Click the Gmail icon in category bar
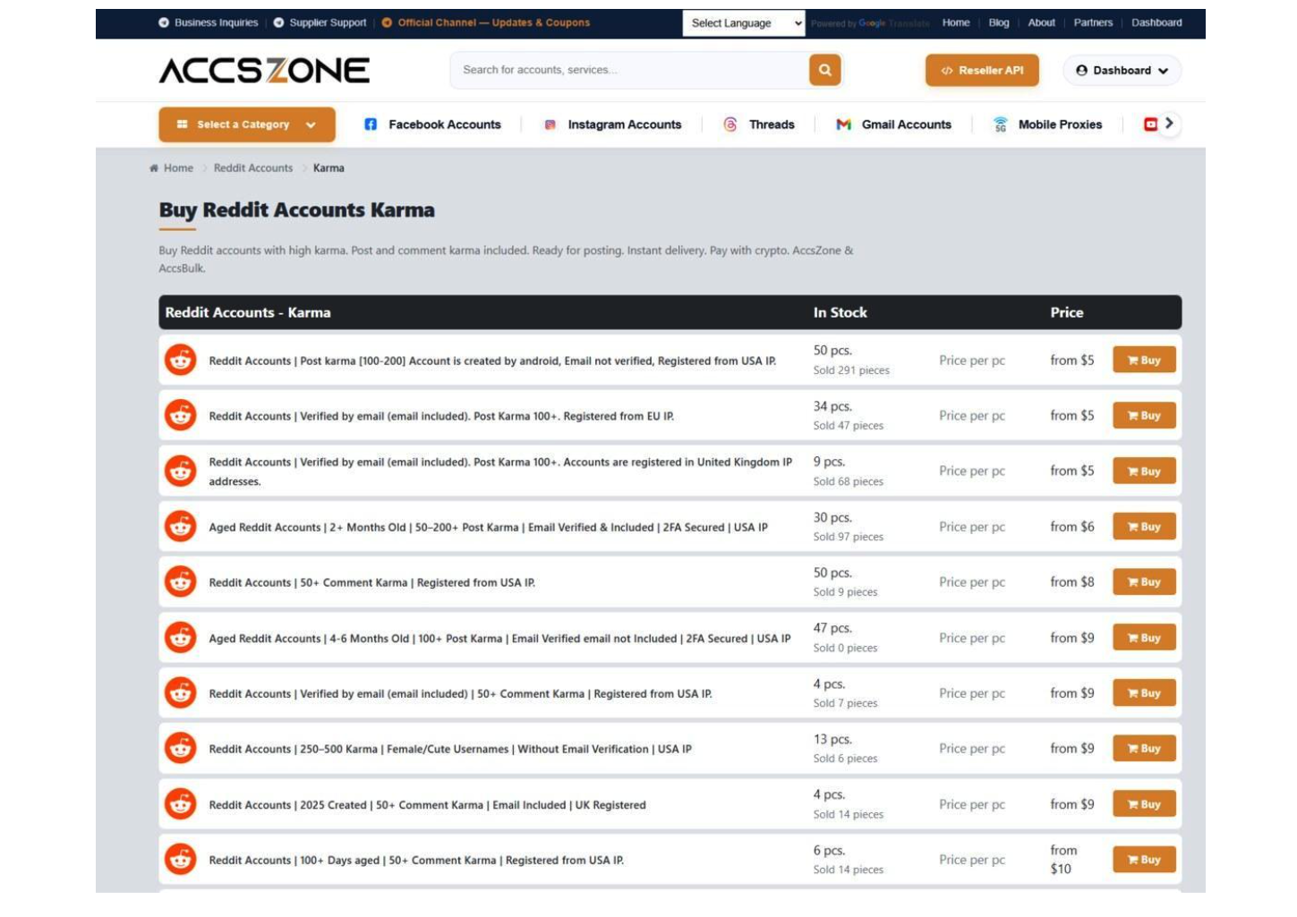 click(x=843, y=124)
